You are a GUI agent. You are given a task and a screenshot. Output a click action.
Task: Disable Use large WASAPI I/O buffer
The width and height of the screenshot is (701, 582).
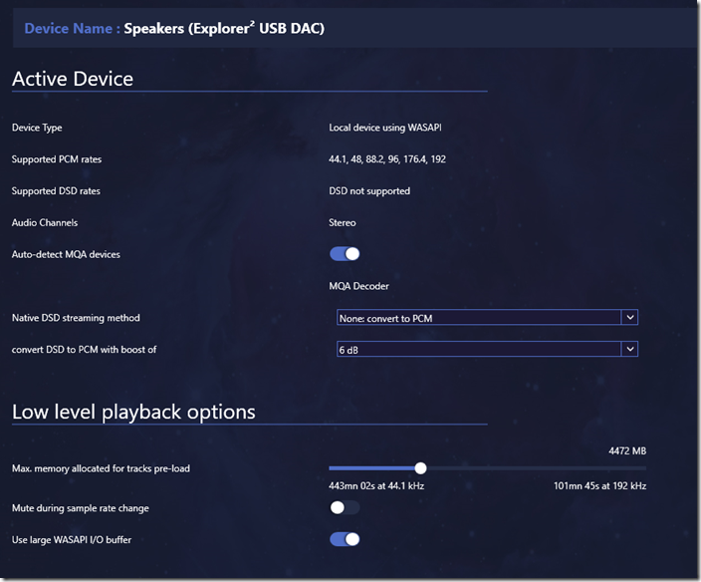point(345,539)
